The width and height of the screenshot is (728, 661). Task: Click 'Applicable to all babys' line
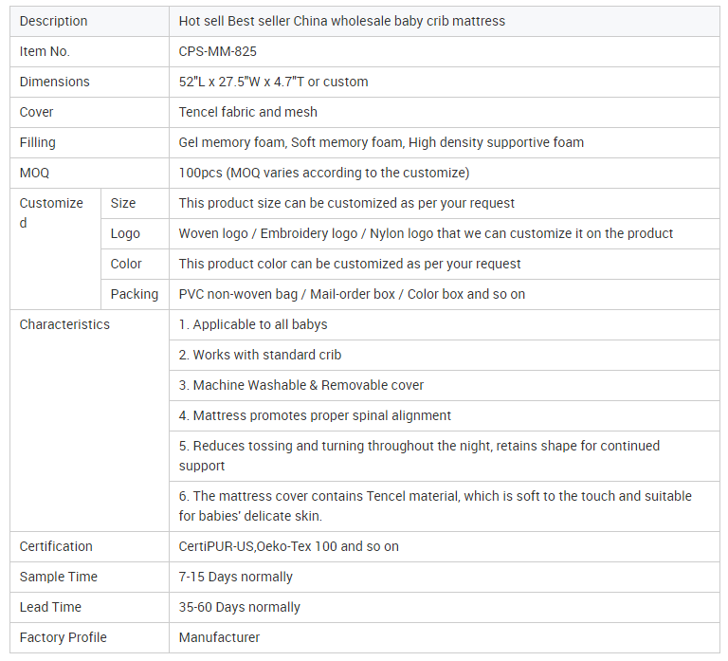coord(253,324)
